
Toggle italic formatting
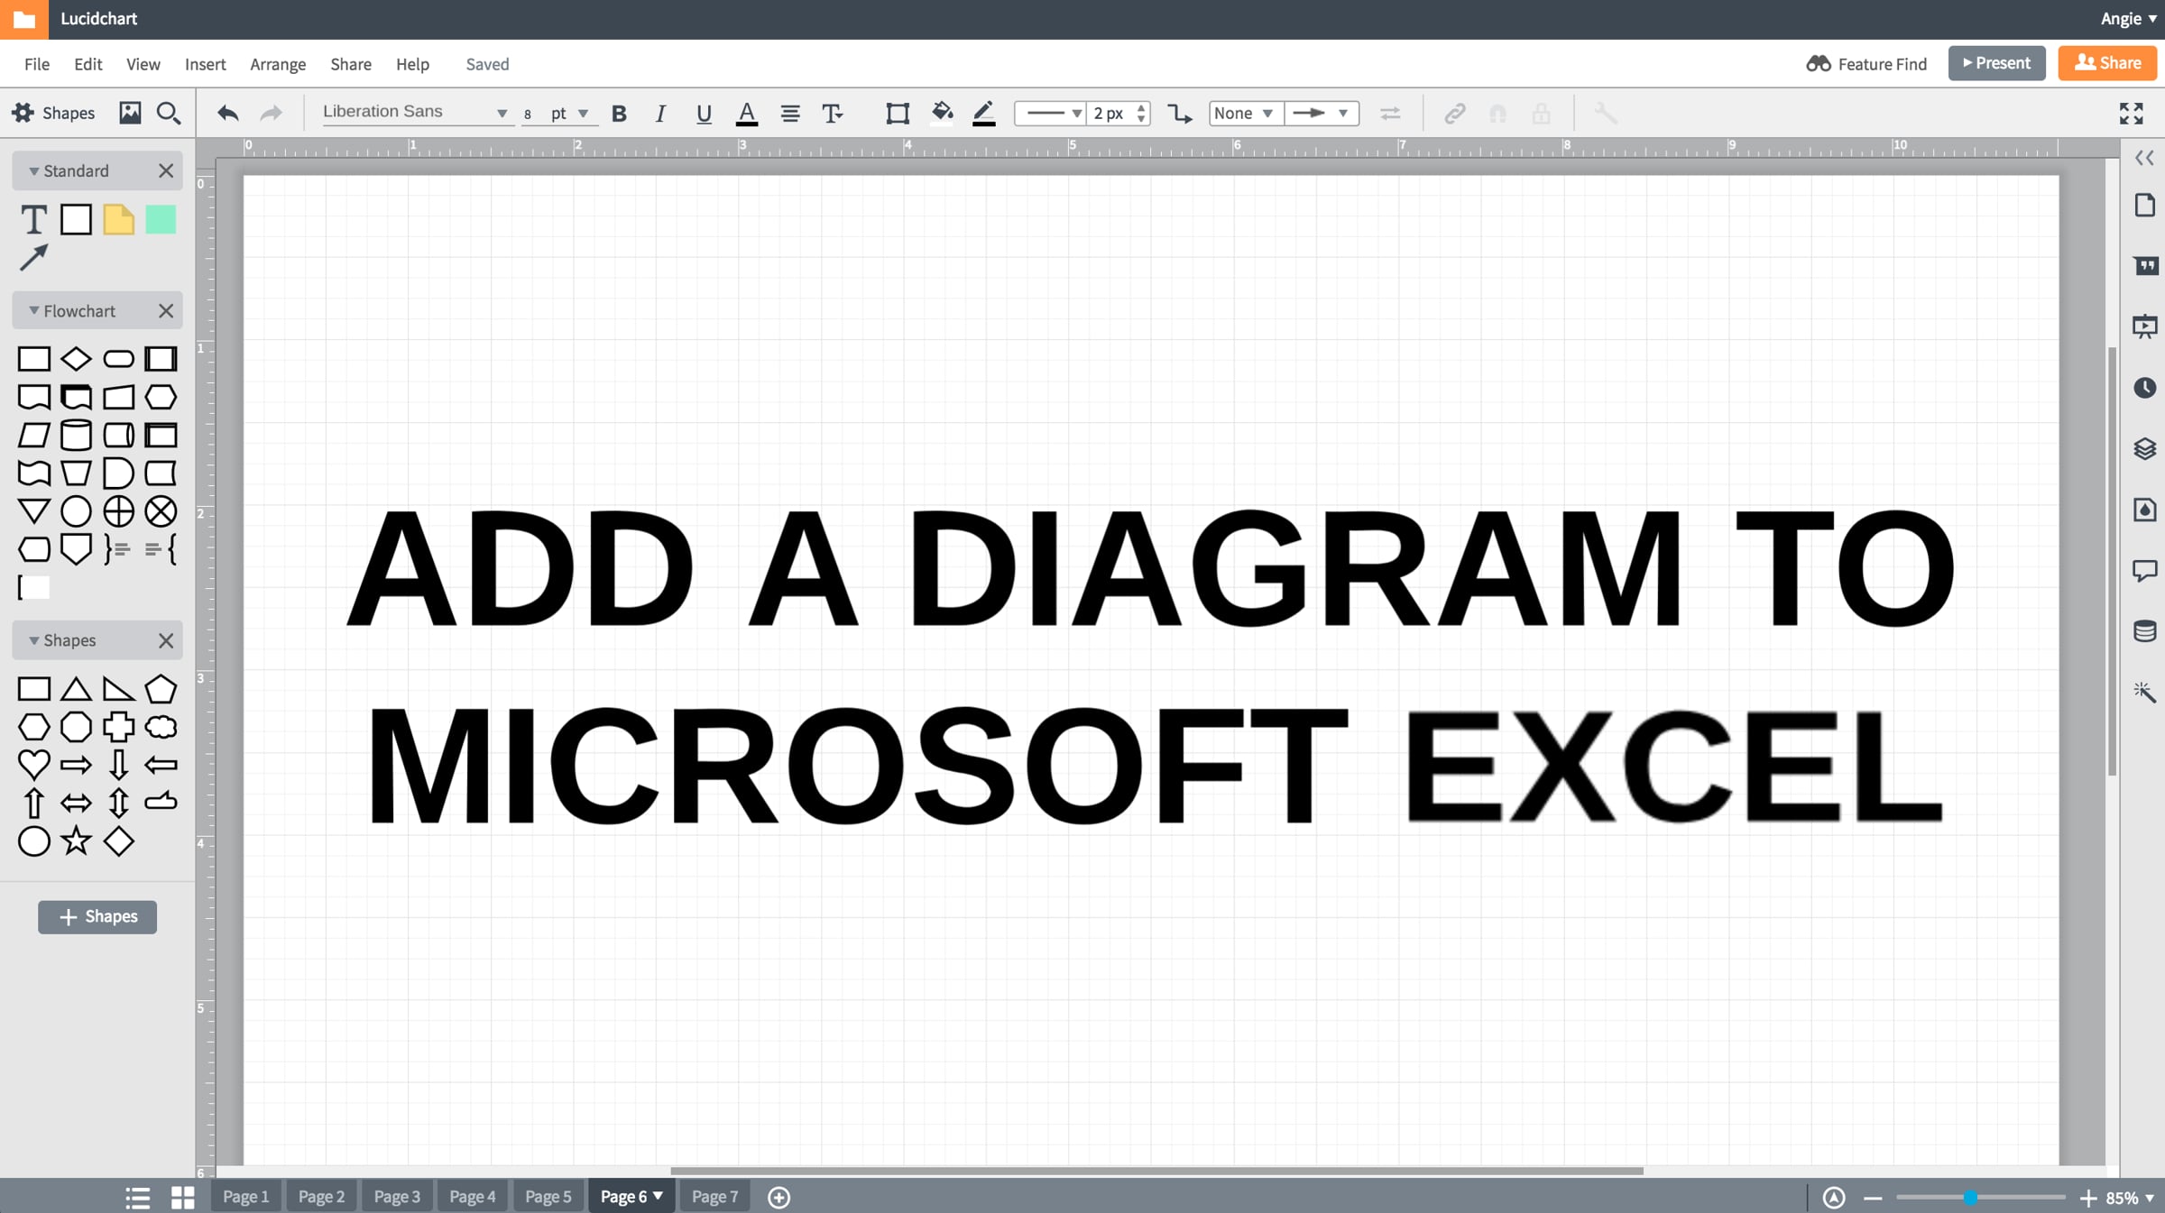660,114
